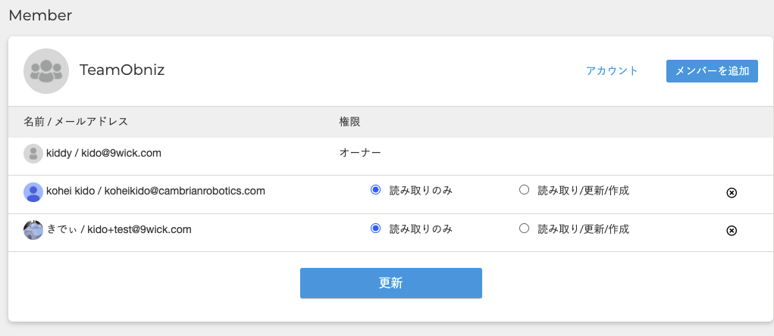Click the blue 更新 button
This screenshot has width=774, height=336.
pos(390,283)
